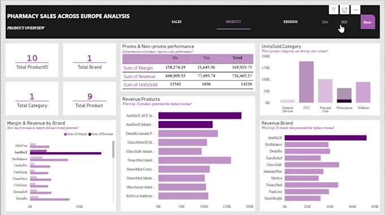Viewport: 385px width, 215px height.
Task: Select the Sum of Margin row header
Action: (138, 68)
